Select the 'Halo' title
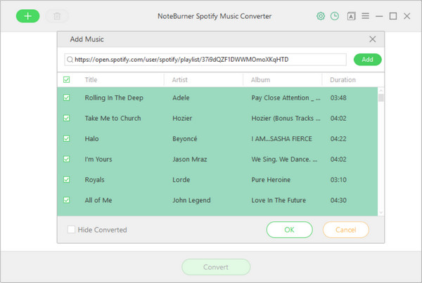 [x=91, y=138]
